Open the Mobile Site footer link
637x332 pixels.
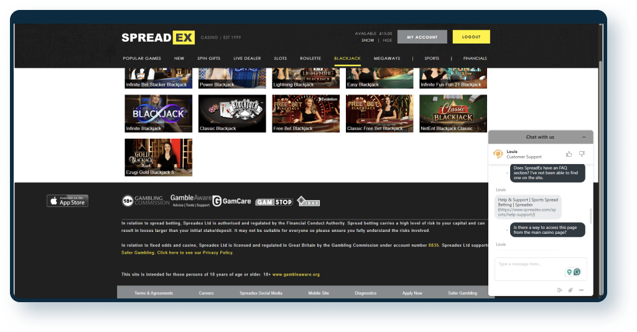coord(318,293)
